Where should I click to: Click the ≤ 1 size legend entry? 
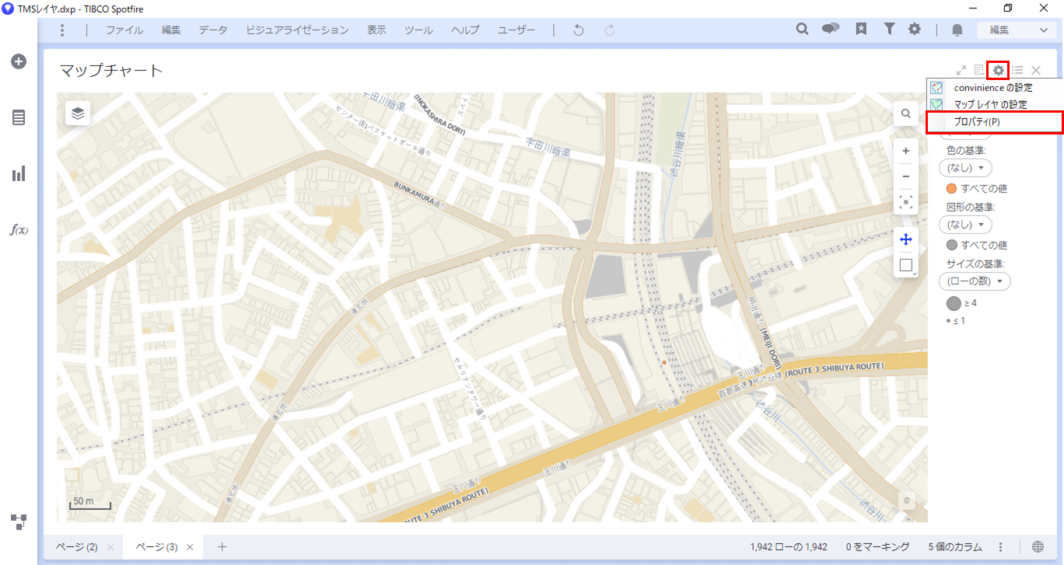click(x=956, y=320)
